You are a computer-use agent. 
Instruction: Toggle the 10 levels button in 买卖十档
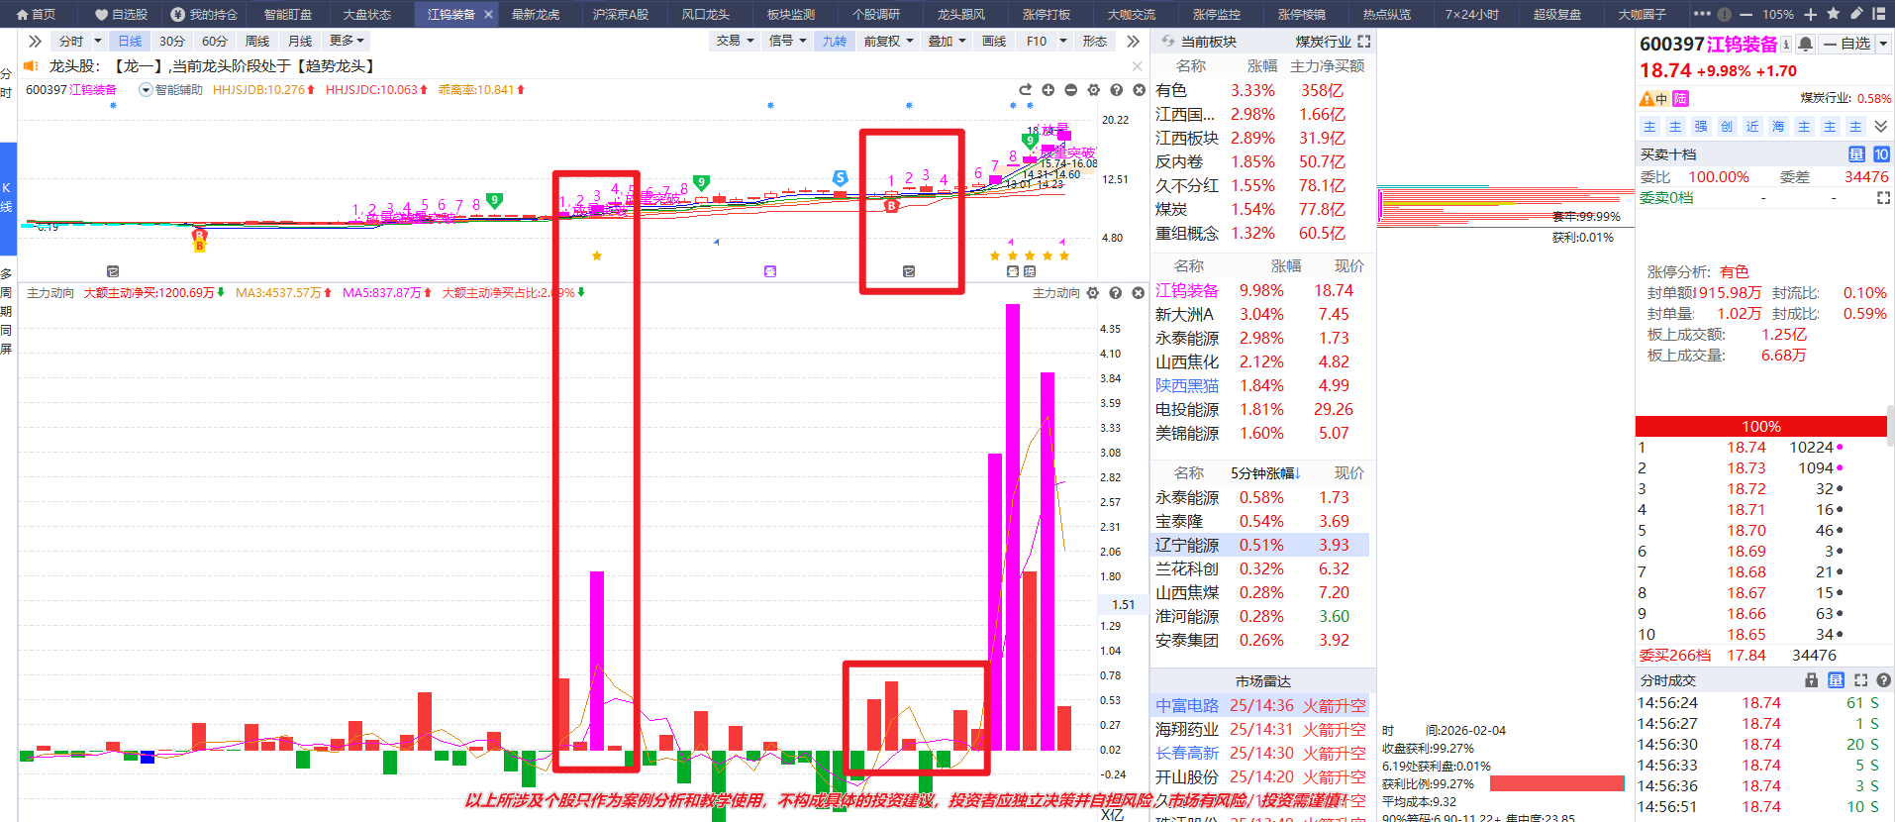[1881, 154]
